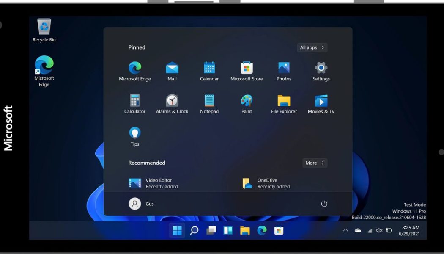Image resolution: width=444 pixels, height=254 pixels.
Task: Select the Alarms & Clock app
Action: pos(172,102)
